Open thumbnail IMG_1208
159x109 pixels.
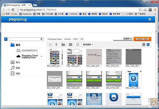click(74, 79)
